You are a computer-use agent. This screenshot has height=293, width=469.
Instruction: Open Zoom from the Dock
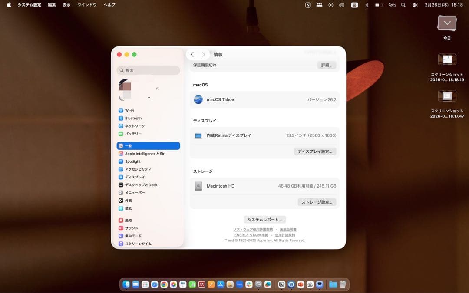click(x=239, y=285)
